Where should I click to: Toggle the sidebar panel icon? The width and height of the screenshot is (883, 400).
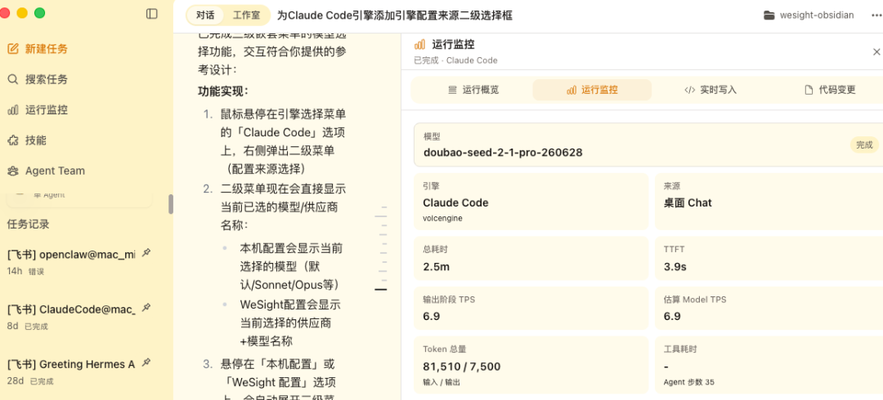point(151,14)
